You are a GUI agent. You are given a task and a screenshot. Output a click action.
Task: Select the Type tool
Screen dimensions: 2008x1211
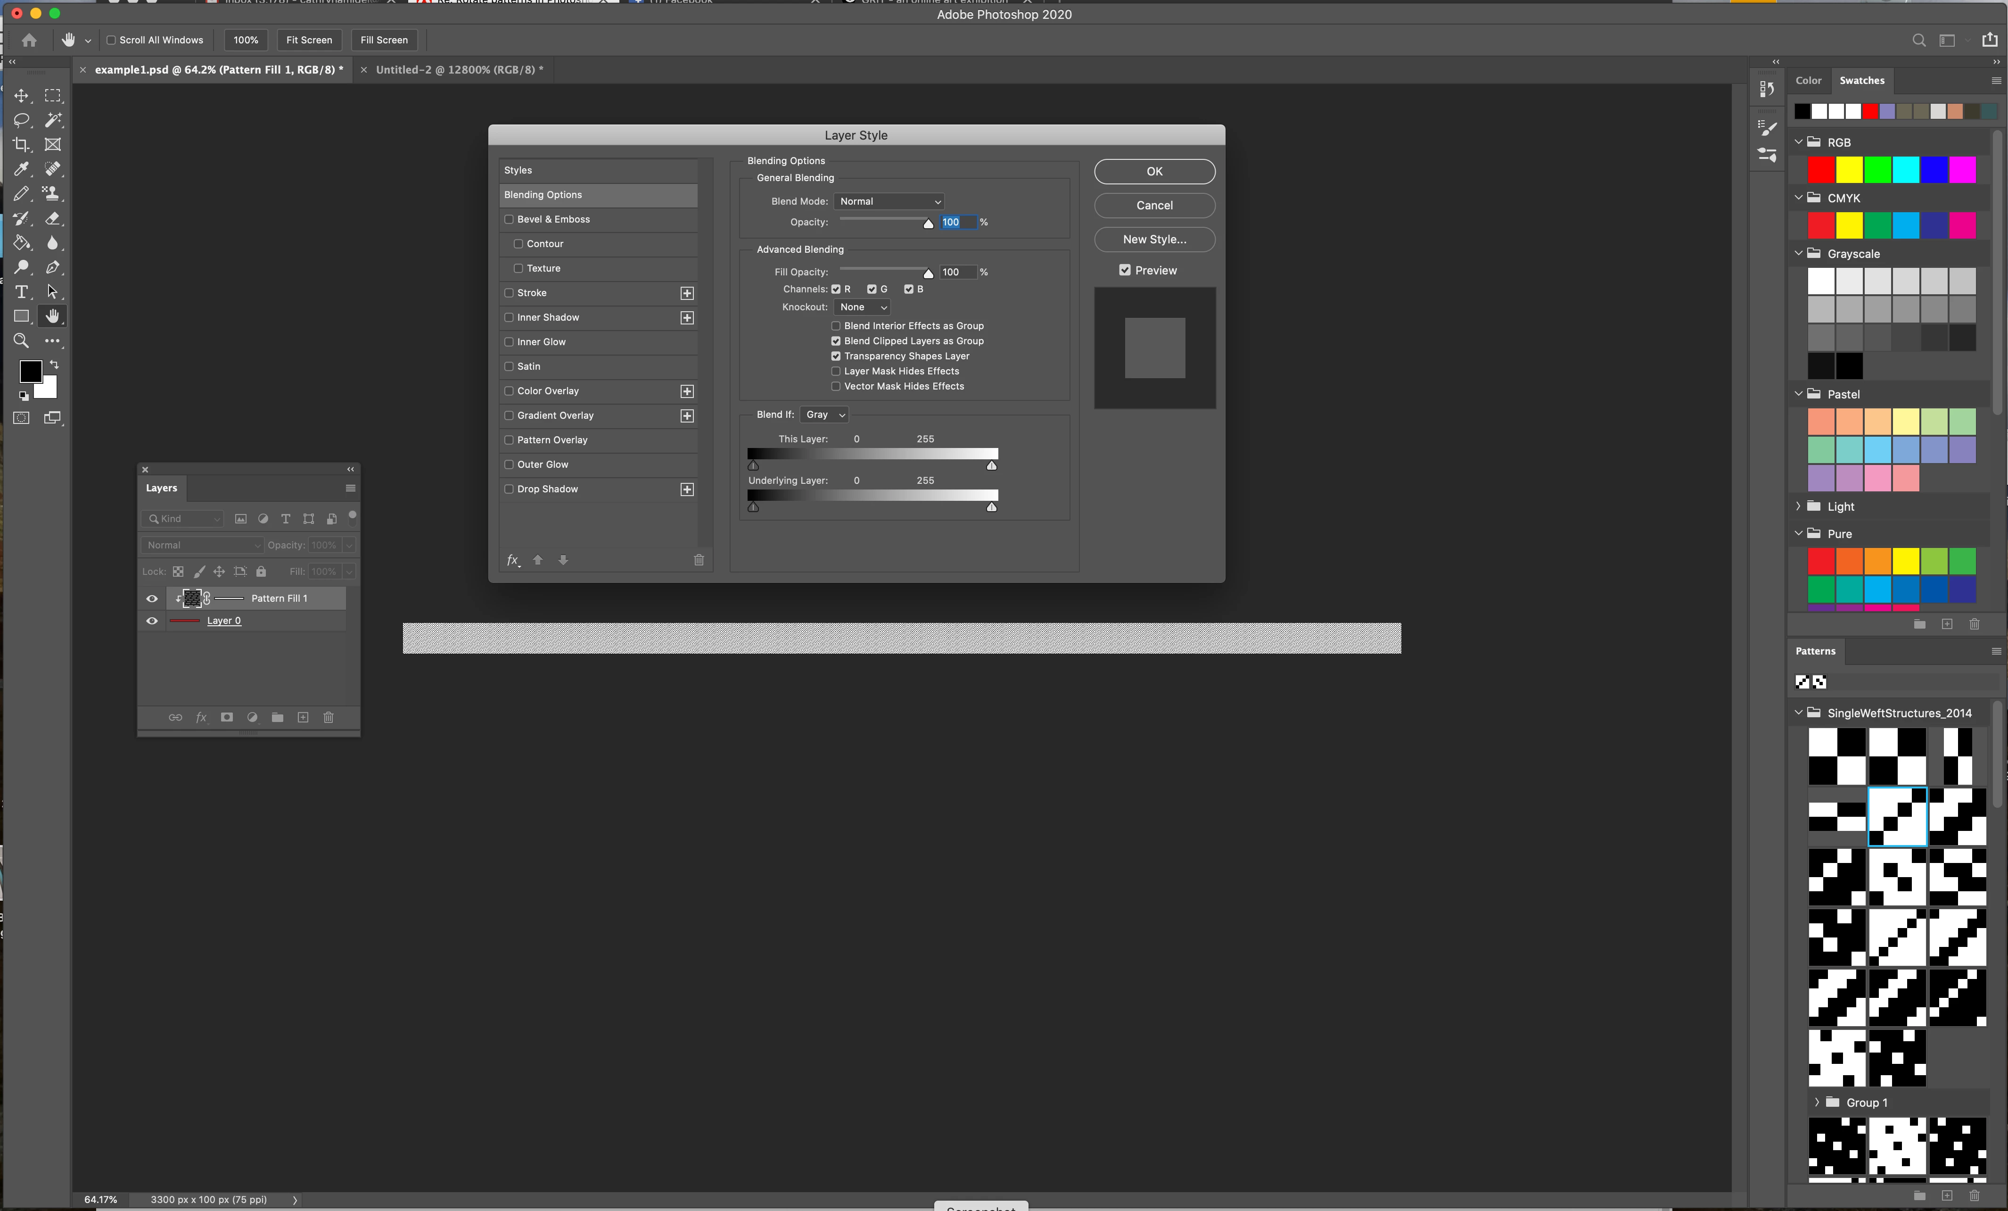pos(21,292)
